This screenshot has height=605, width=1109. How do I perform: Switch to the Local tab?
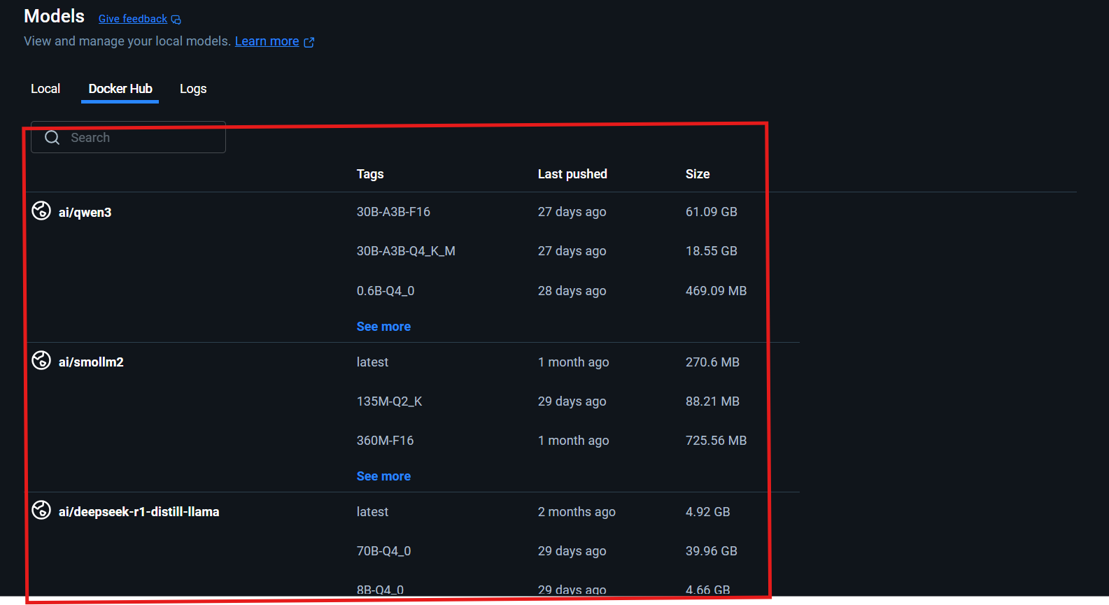(x=45, y=89)
